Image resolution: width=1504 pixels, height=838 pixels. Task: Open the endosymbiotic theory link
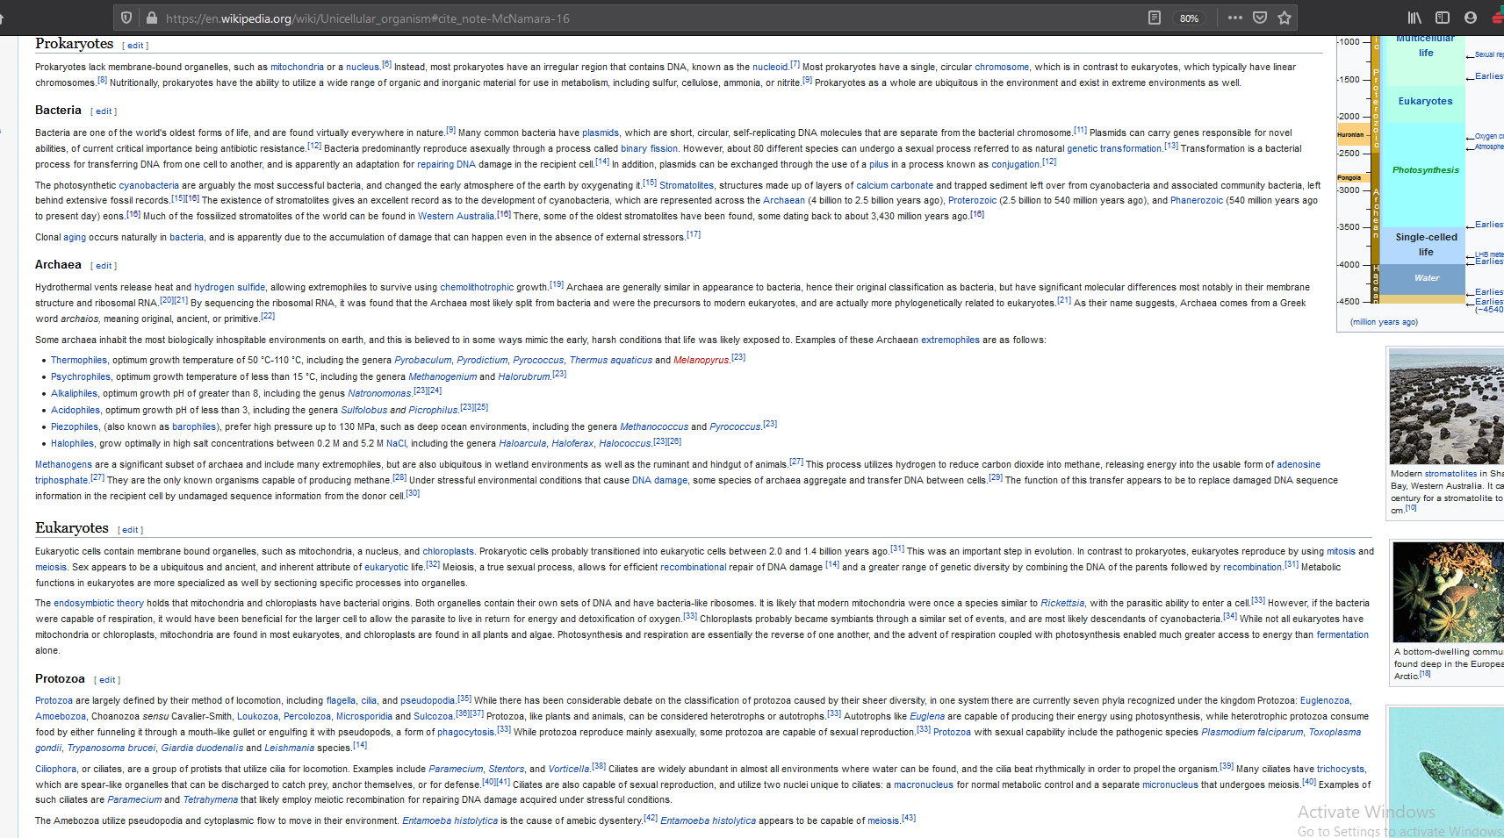pos(98,604)
